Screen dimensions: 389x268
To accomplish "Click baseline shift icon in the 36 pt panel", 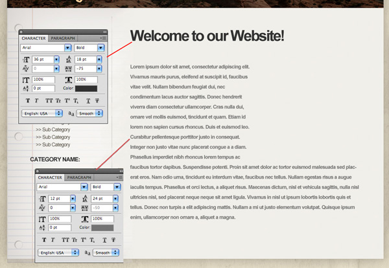I will 26,89.
